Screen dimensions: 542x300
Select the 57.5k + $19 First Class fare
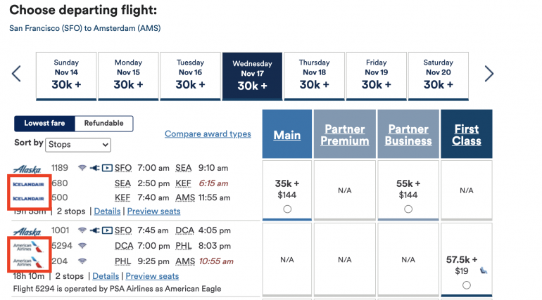(467, 285)
